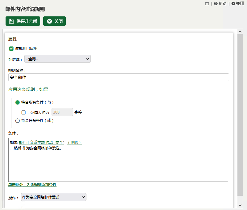Image resolution: width=247 pixels, height=210 pixels.
Task: Click the（删除）link in conditions
Action: [x=74, y=143]
